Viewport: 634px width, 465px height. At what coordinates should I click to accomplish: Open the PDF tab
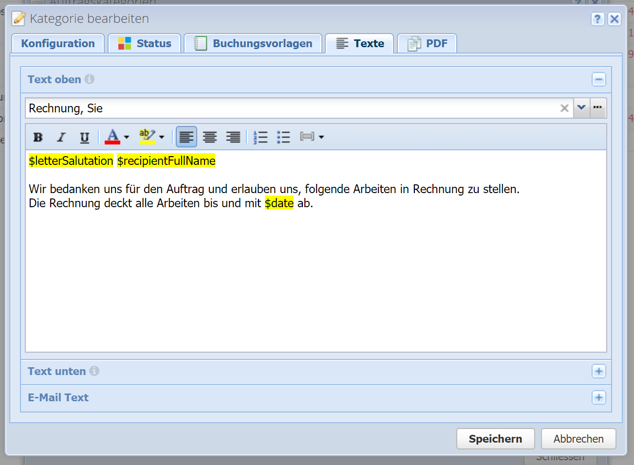[x=427, y=44]
